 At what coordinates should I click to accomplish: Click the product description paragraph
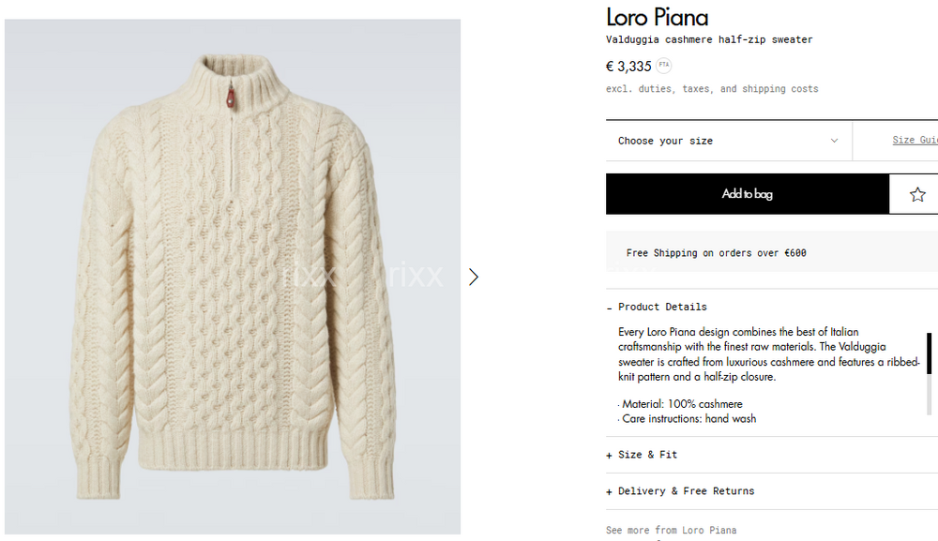pos(769,354)
